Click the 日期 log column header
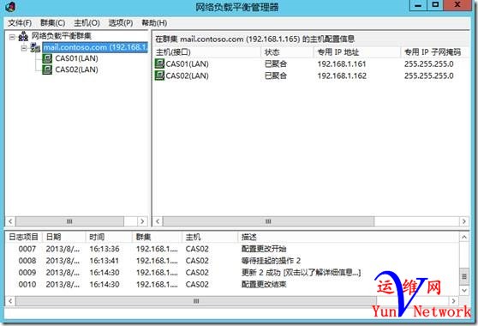 coord(63,237)
